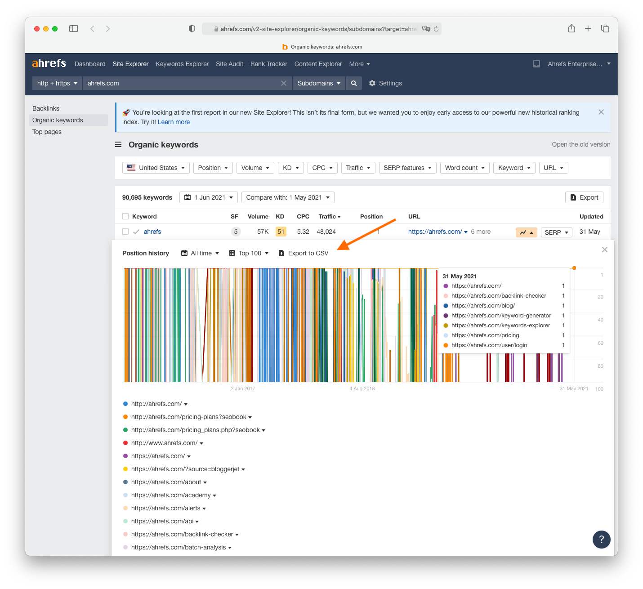Screen dimensions: 643x589
Task: Close the Position history panel
Action: 605,250
